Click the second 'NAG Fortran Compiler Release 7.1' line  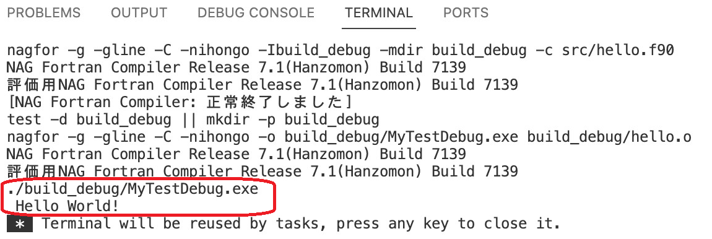pos(236,155)
